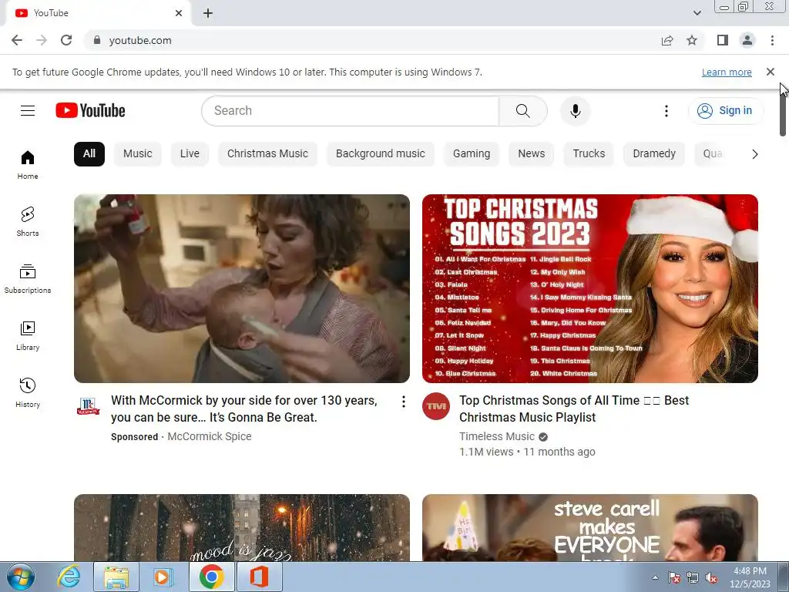This screenshot has width=789, height=592.
Task: Click the Action Center flag tray icon
Action: 674,577
